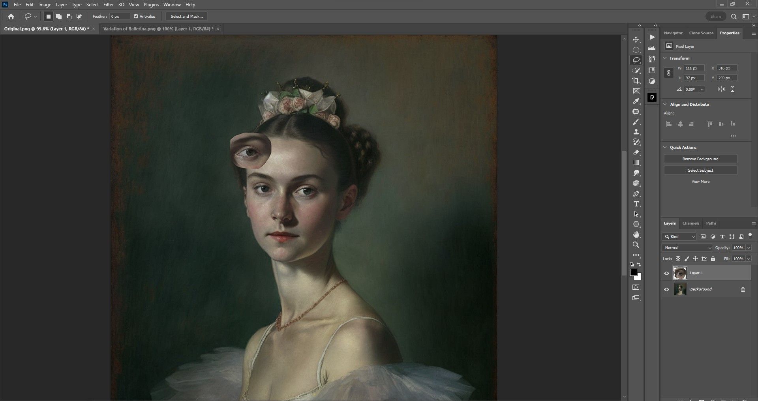
Task: Switch to the Channels tab
Action: pos(690,223)
